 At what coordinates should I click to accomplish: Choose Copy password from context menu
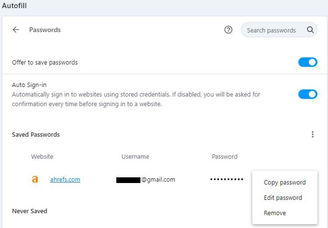tap(285, 183)
